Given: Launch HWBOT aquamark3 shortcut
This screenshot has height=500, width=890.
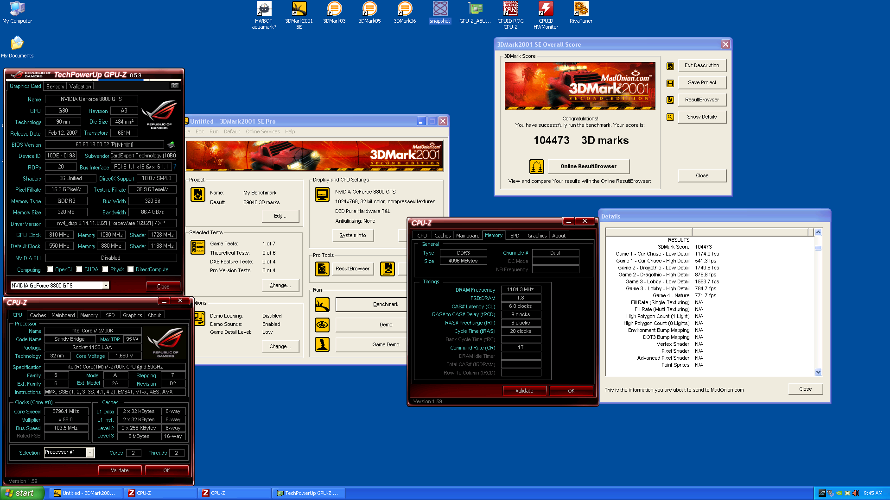Looking at the screenshot, I should (x=264, y=15).
